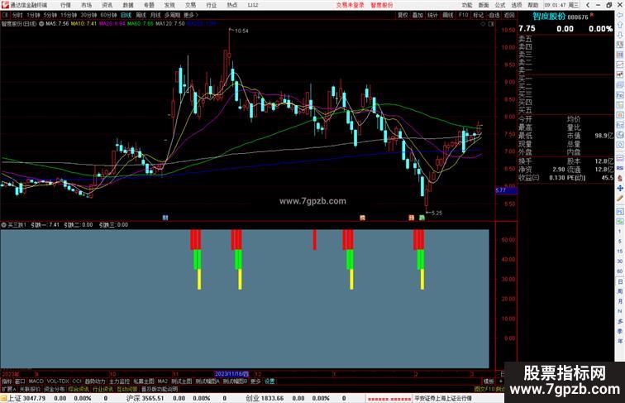
Task: Click the 智度股份 red title link
Action: (x=381, y=5)
